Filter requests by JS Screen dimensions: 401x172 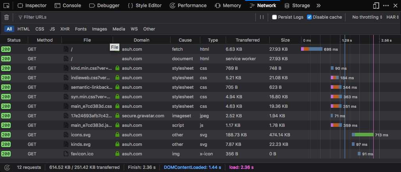tap(52, 29)
